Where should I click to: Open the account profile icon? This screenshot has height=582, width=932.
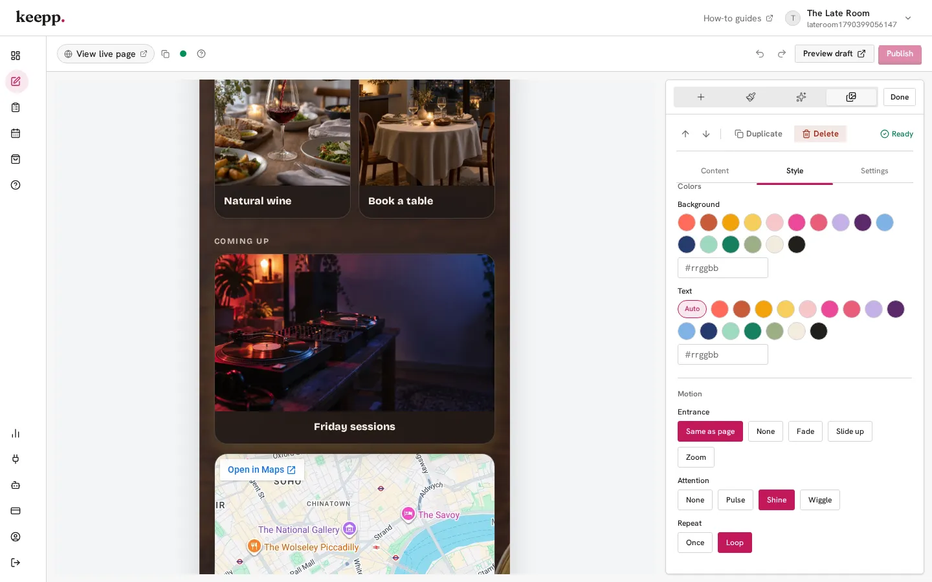(16, 537)
